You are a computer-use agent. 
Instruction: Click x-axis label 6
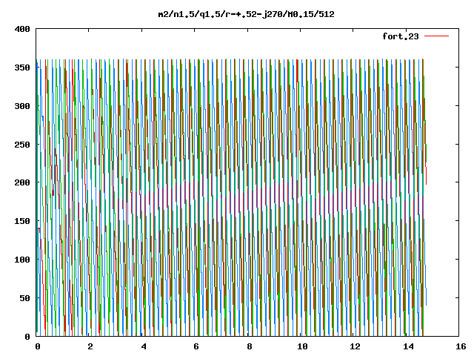[x=196, y=346]
